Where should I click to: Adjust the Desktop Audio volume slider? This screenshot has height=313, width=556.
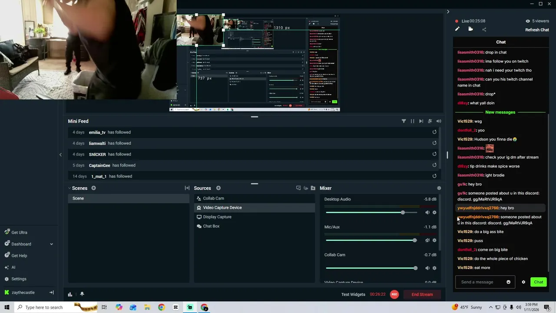[371, 213]
